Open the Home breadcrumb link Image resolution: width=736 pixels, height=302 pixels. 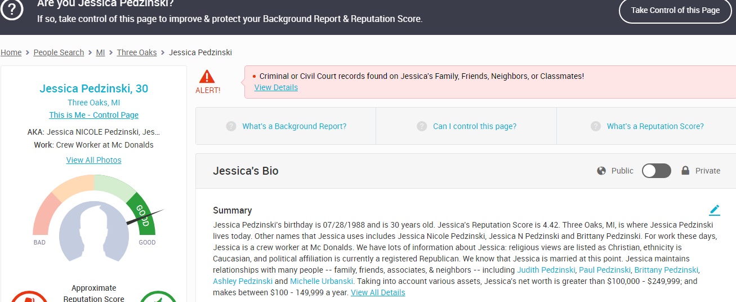[11, 52]
